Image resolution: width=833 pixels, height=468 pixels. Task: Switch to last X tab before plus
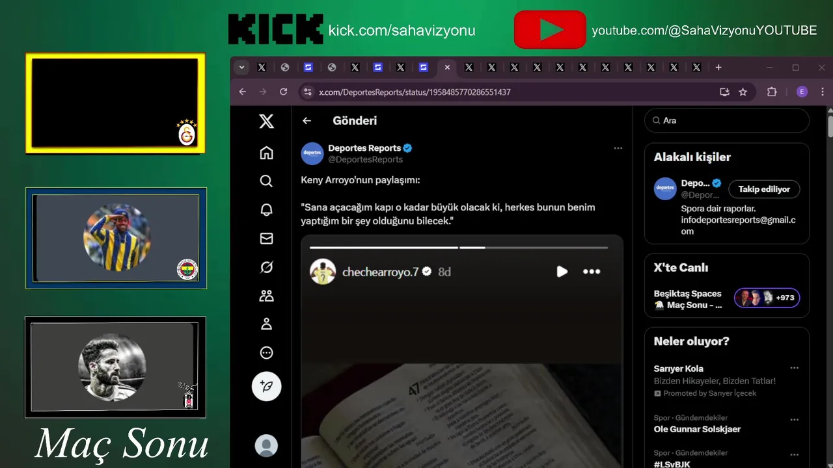click(696, 68)
